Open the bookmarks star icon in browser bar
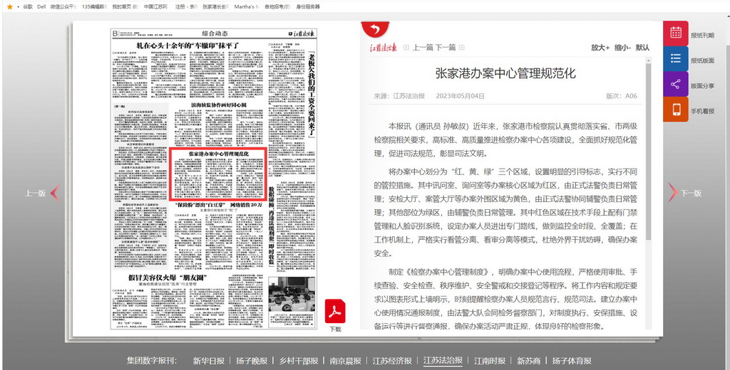Image resolution: width=730 pixels, height=370 pixels. [x=9, y=6]
